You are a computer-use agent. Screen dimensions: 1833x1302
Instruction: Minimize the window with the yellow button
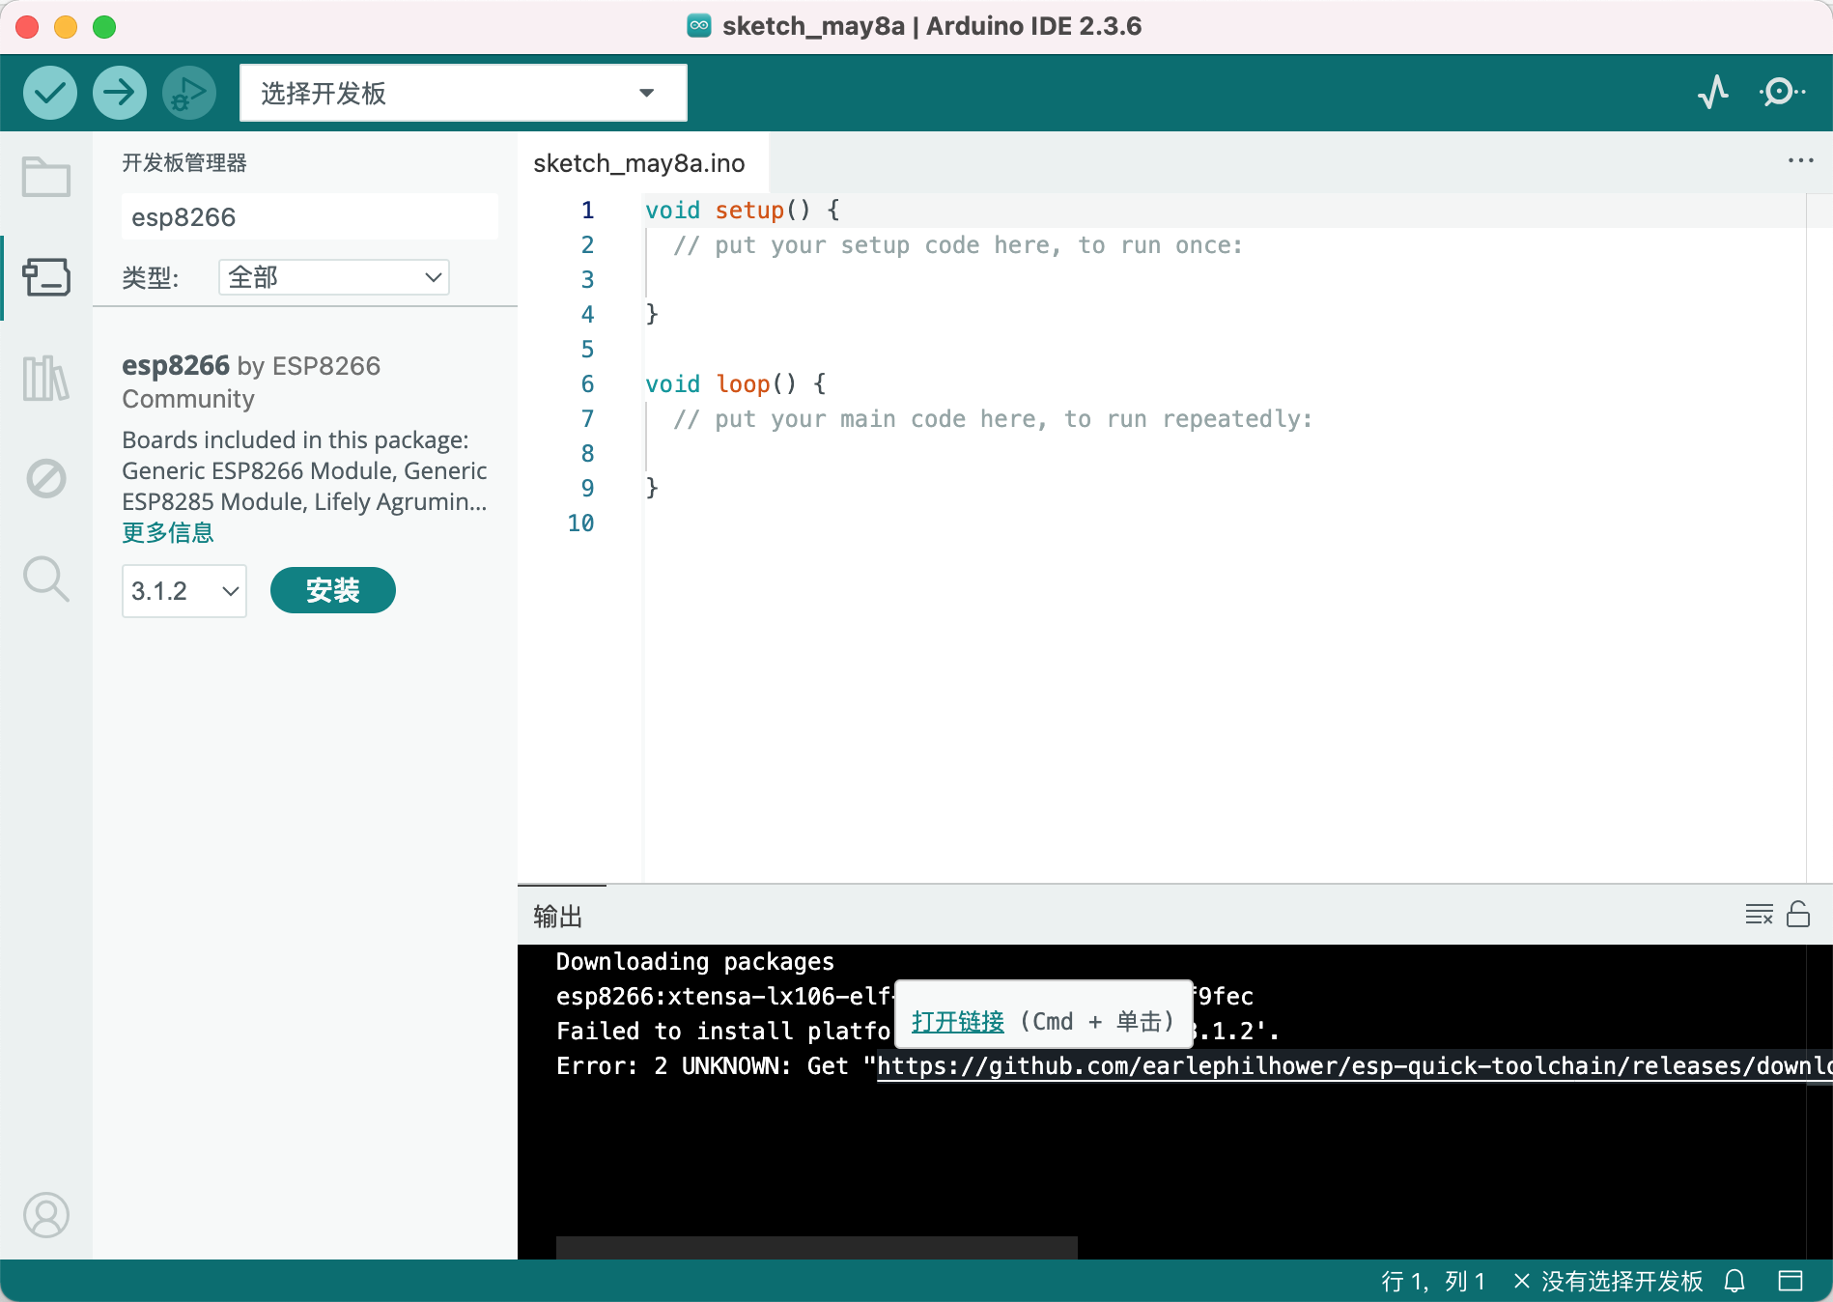[66, 27]
